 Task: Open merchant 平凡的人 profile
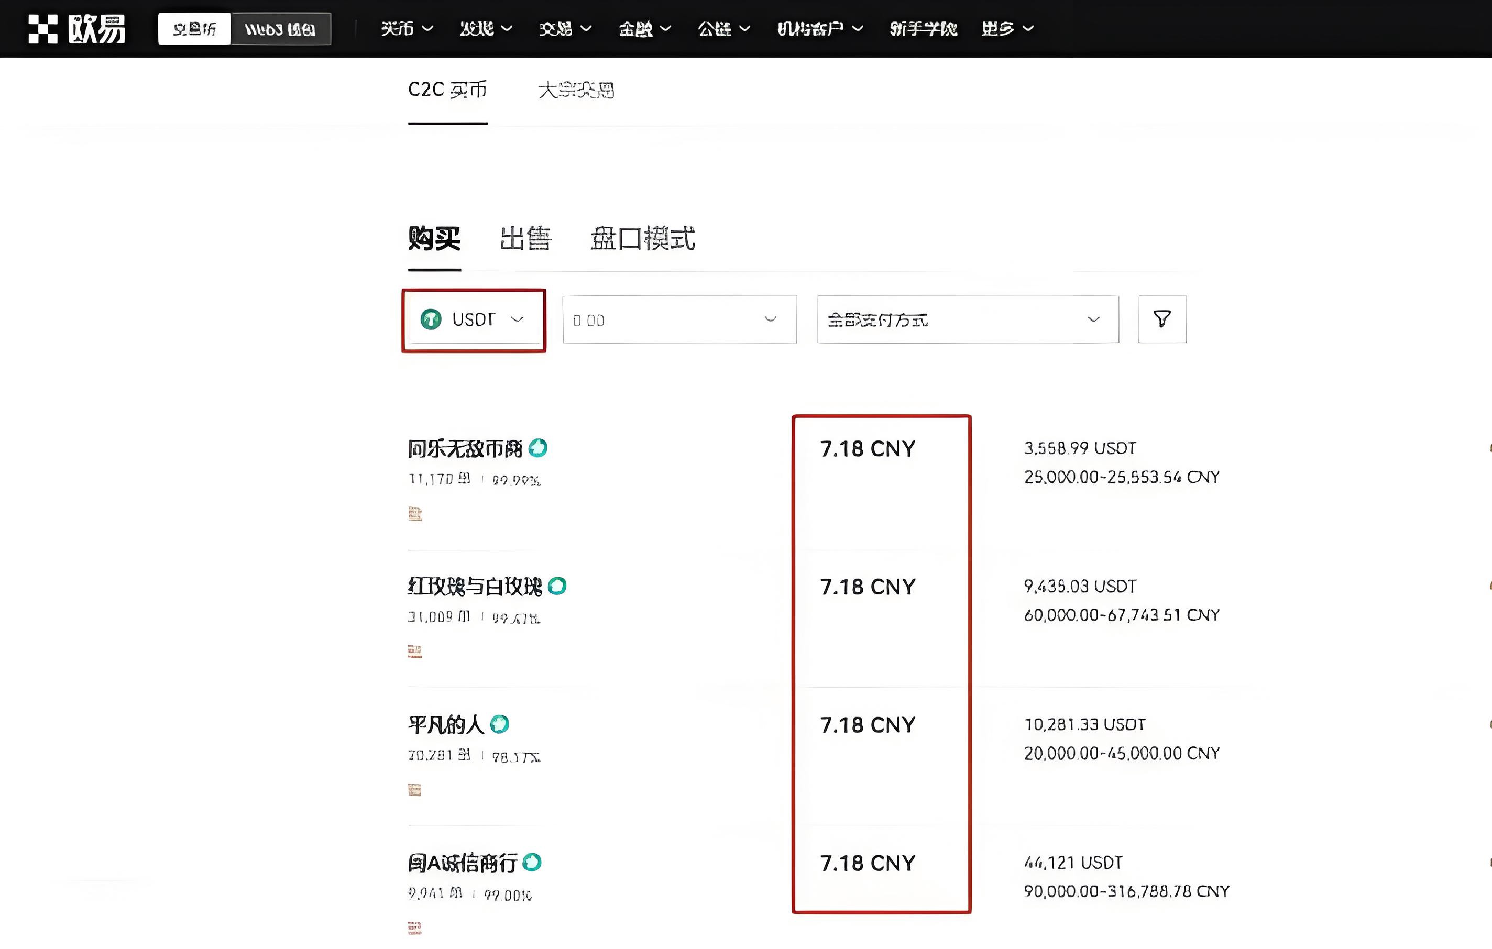[445, 724]
